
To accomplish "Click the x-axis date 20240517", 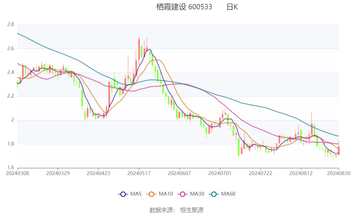I will [139, 173].
